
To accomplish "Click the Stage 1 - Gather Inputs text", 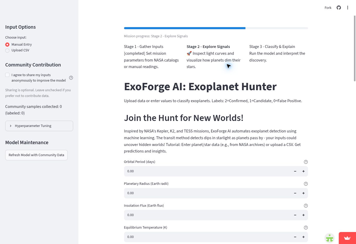I will (x=144, y=47).
